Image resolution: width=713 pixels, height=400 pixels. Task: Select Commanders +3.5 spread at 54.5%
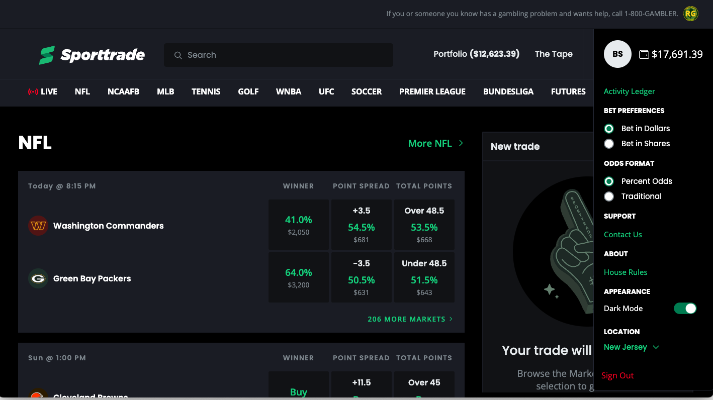(x=362, y=225)
